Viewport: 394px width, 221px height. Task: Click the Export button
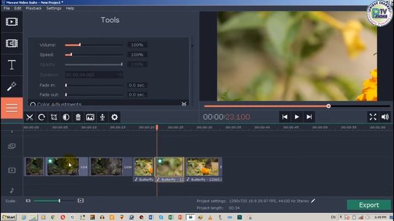point(369,205)
